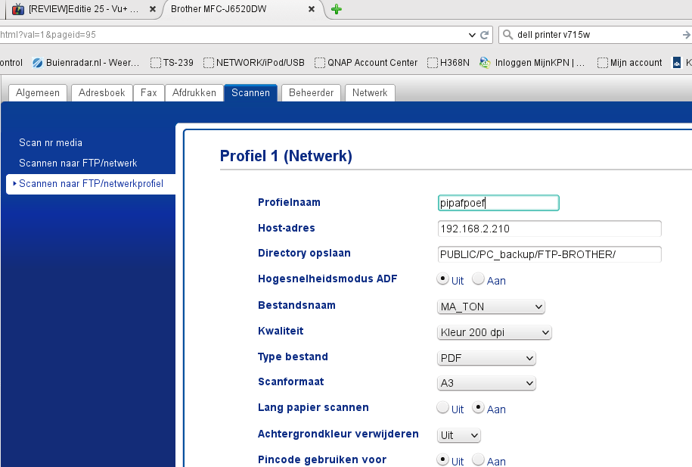Open the Scan nr media sidebar link
Viewport: 692px width, 467px height.
51,142
